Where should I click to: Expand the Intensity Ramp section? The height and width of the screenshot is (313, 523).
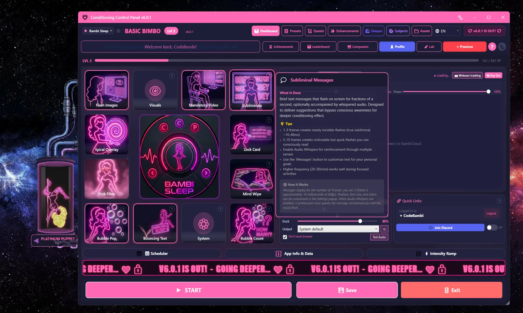[x=436, y=254]
